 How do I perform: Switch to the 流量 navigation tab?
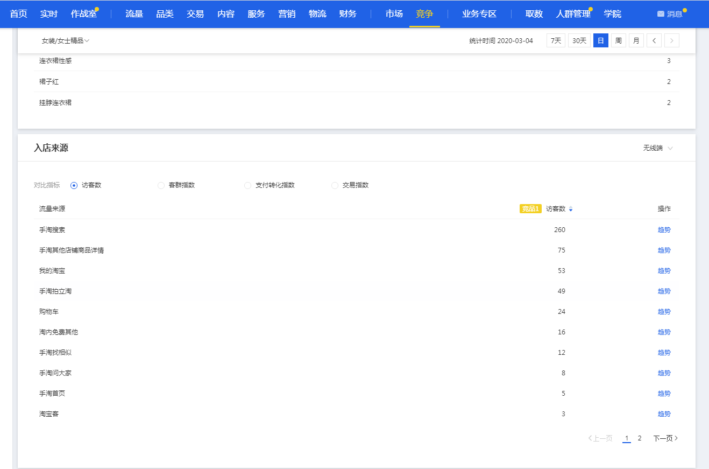134,14
